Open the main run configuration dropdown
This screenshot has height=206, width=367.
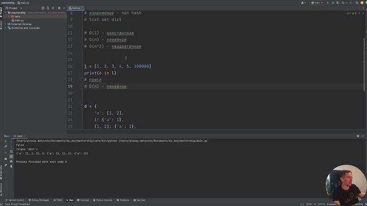coord(317,3)
